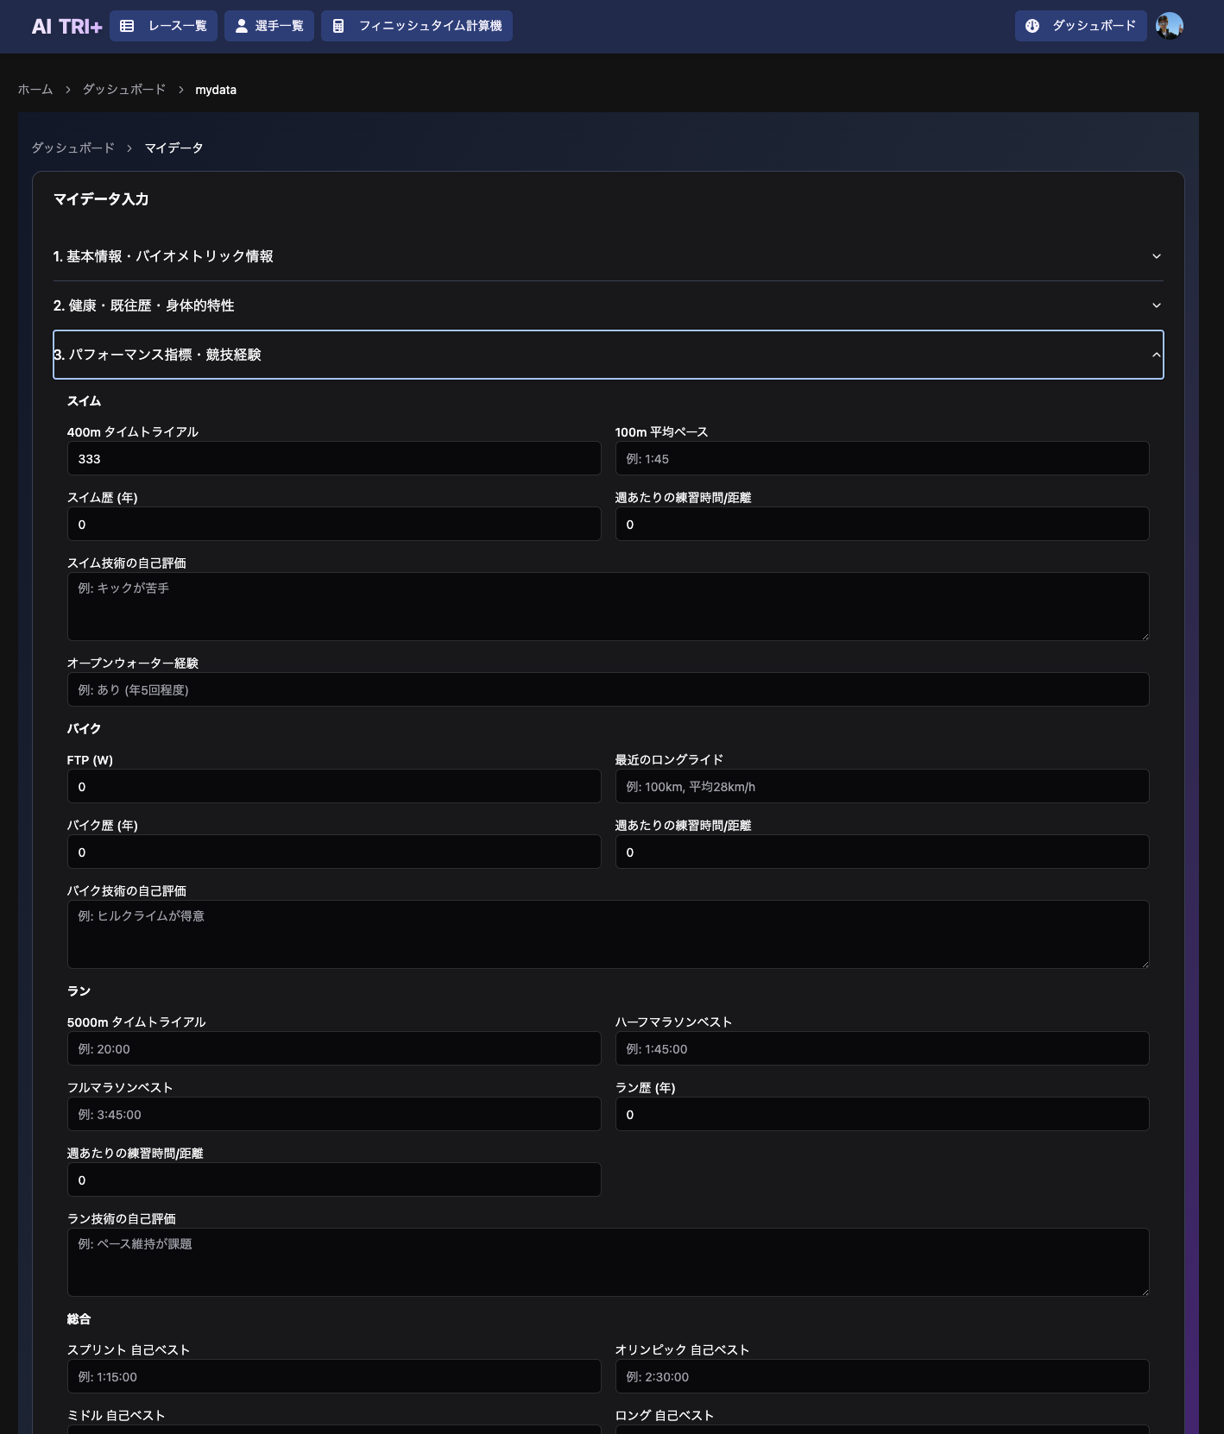Select the オープンウォーター経験 field
1224x1434 pixels.
(x=608, y=690)
